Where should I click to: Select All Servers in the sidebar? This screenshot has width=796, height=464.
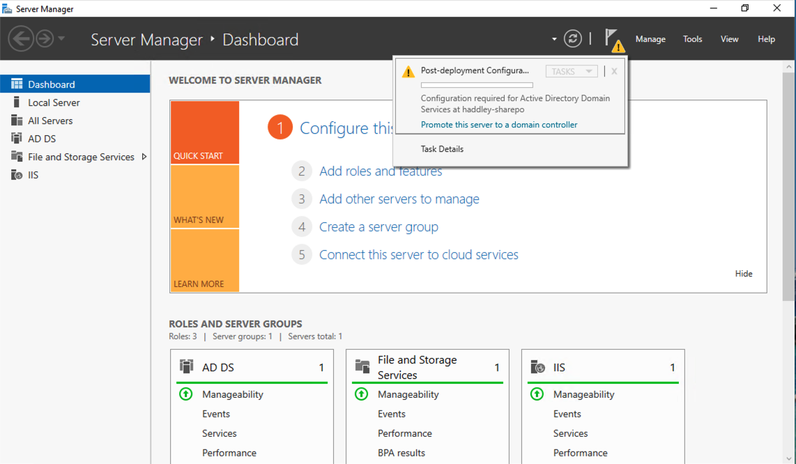pyautogui.click(x=75, y=121)
